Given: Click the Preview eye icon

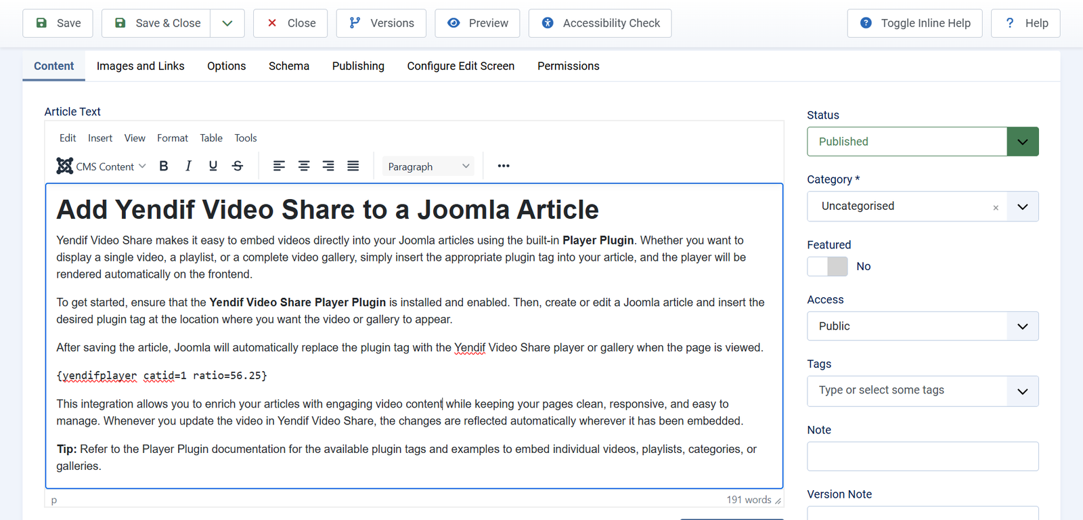Looking at the screenshot, I should tap(454, 23).
